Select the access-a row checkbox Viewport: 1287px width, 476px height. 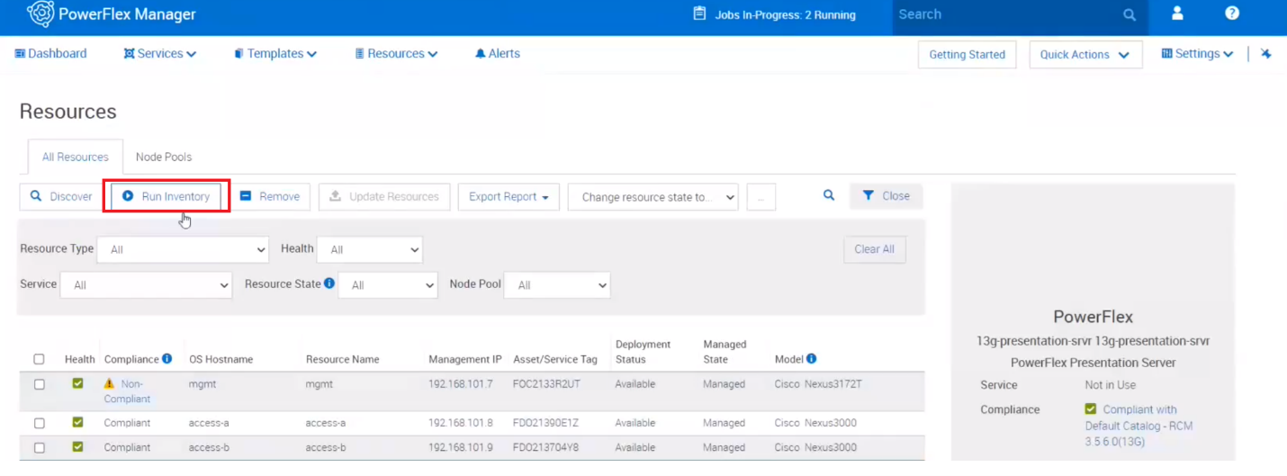point(39,423)
